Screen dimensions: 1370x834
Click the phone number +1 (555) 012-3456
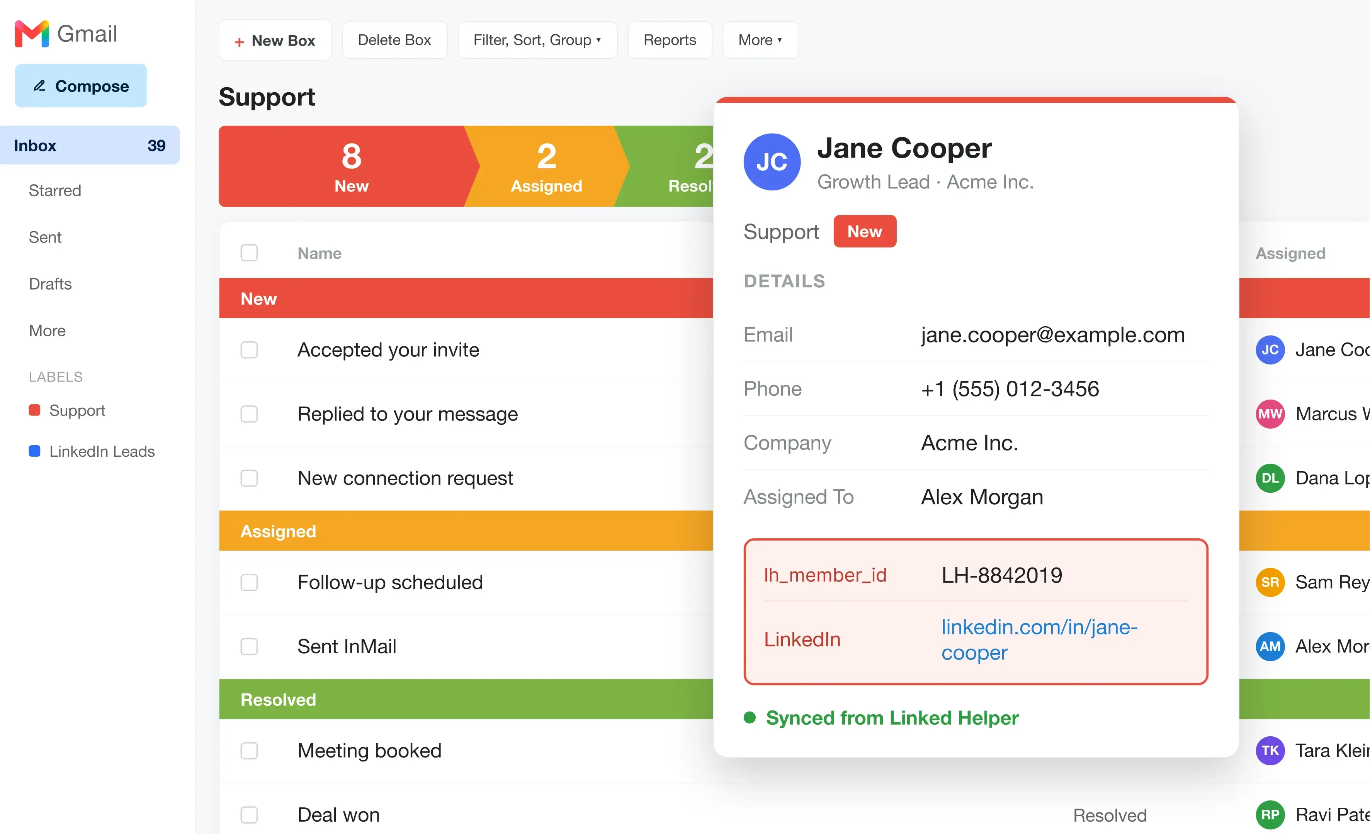point(1010,389)
